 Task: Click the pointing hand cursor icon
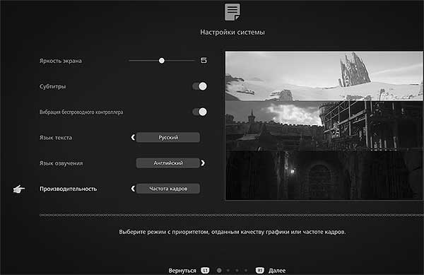pos(19,189)
